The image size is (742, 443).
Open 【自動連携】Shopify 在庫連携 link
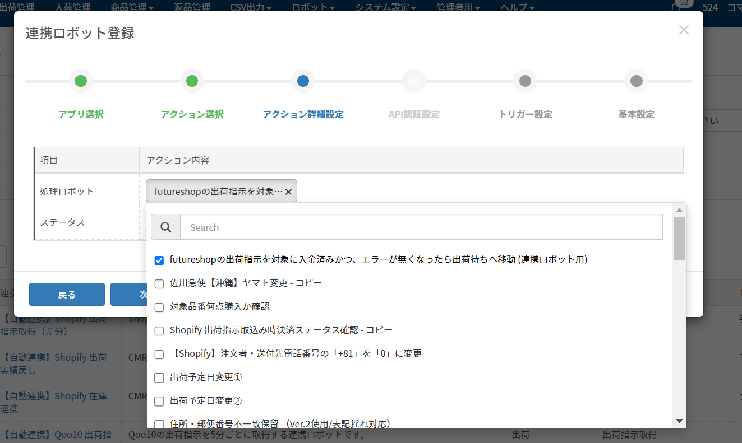53,402
